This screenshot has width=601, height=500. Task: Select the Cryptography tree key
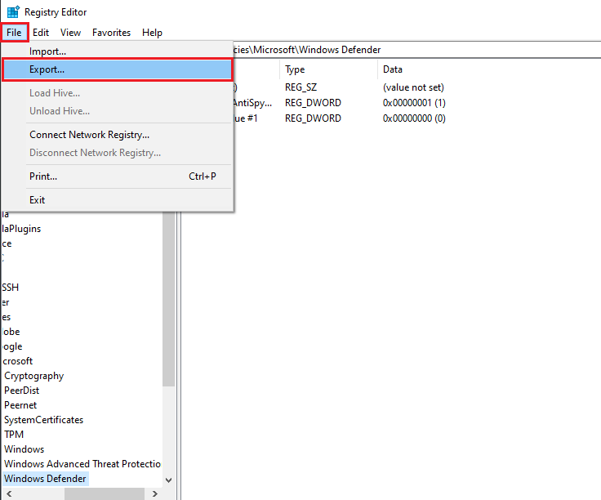pyautogui.click(x=33, y=376)
